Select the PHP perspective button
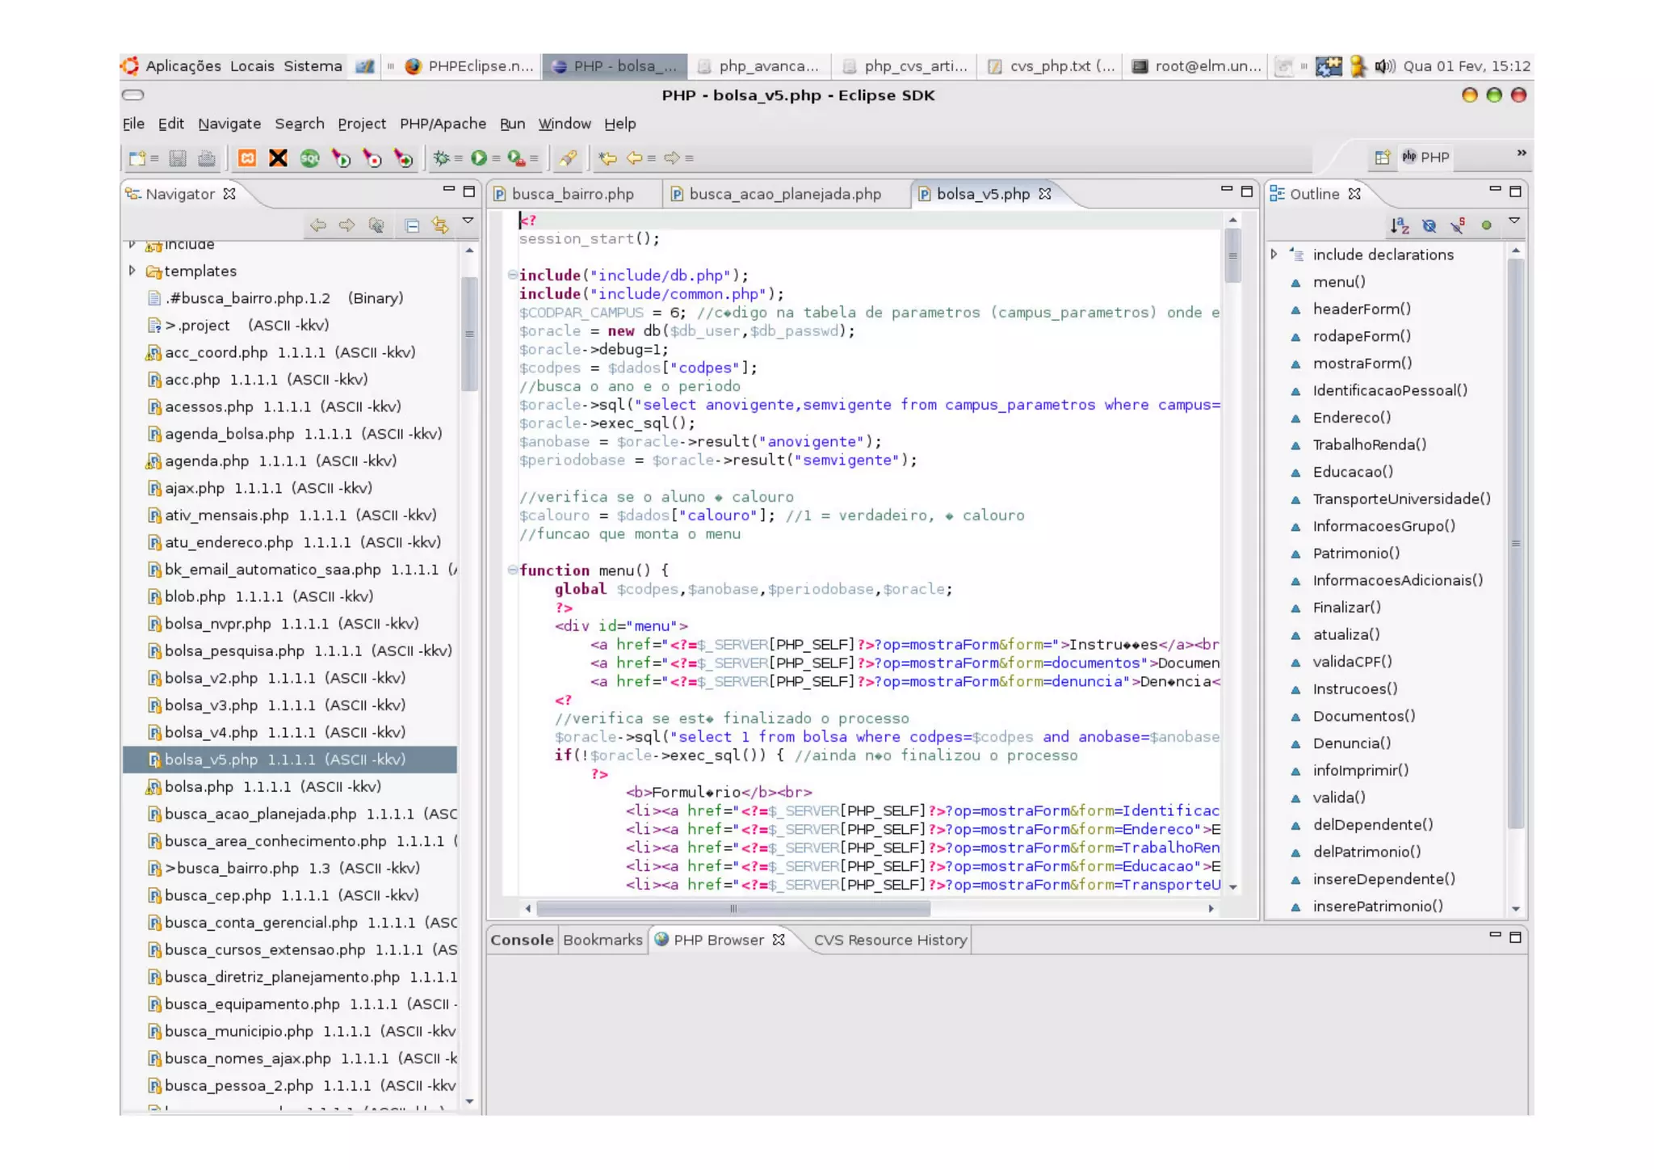This screenshot has width=1654, height=1170. pyautogui.click(x=1425, y=157)
